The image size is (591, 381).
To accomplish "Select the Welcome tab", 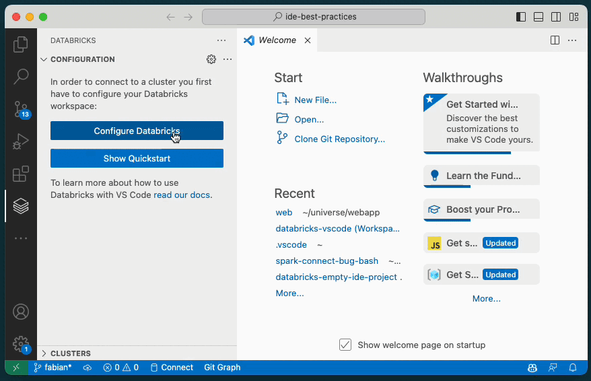I will (277, 40).
